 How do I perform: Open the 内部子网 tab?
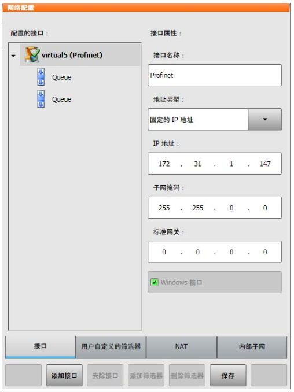tap(252, 347)
